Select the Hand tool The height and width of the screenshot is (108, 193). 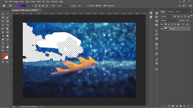tap(8, 47)
